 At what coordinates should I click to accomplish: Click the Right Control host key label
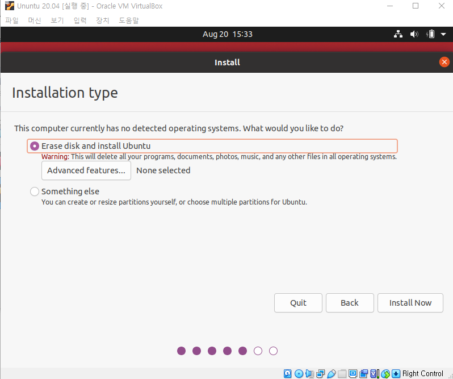422,373
